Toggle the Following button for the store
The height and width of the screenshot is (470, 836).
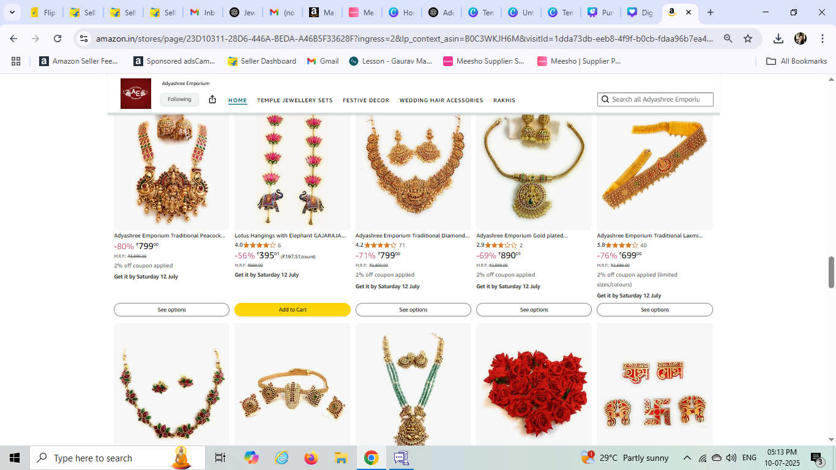coord(179,99)
